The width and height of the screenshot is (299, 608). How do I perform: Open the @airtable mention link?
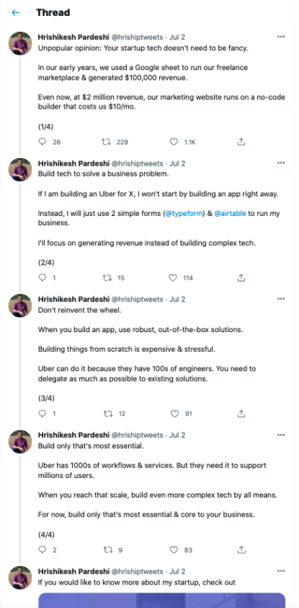point(230,214)
